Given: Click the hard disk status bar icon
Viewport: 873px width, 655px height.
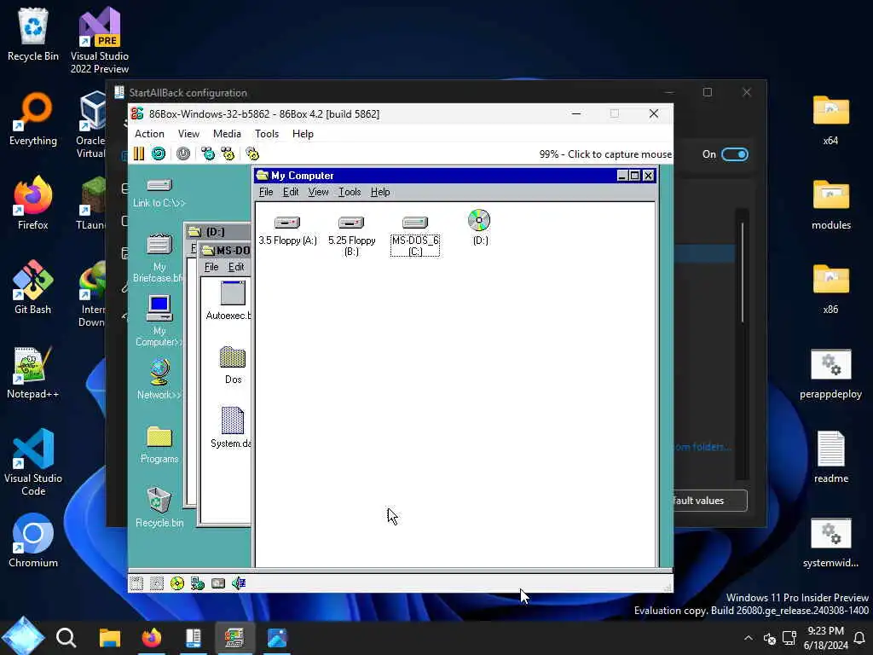Looking at the screenshot, I should (x=218, y=583).
